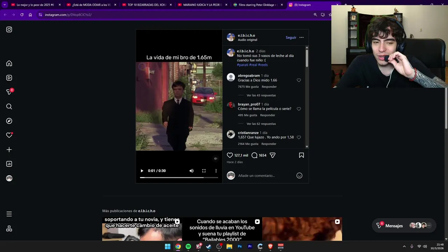This screenshot has width=448, height=252.
Task: Click the browser Home button
Action: [30, 15]
